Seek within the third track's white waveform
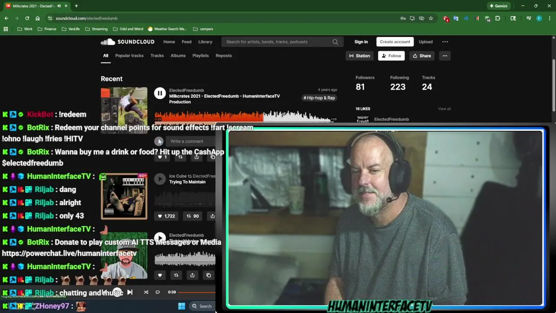Screen dimensions: 556x313 185,259
